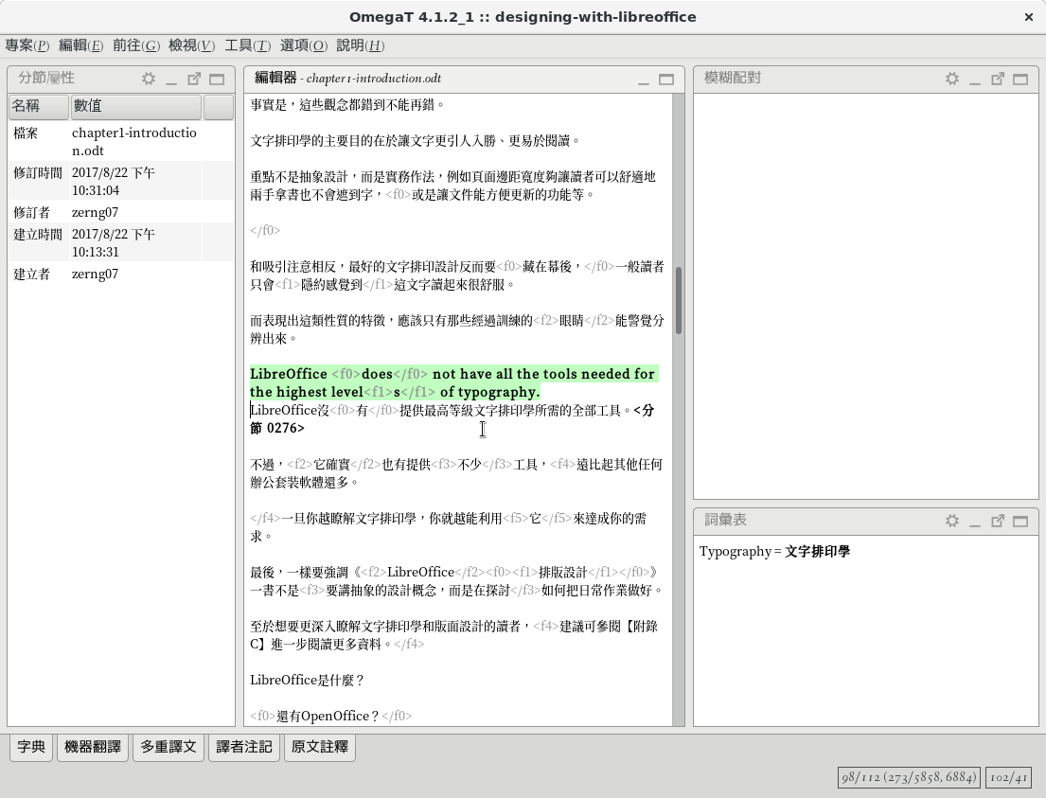Image resolution: width=1046 pixels, height=798 pixels.
Task: Click segment starting '重點不是抽象設計'
Action: click(452, 186)
